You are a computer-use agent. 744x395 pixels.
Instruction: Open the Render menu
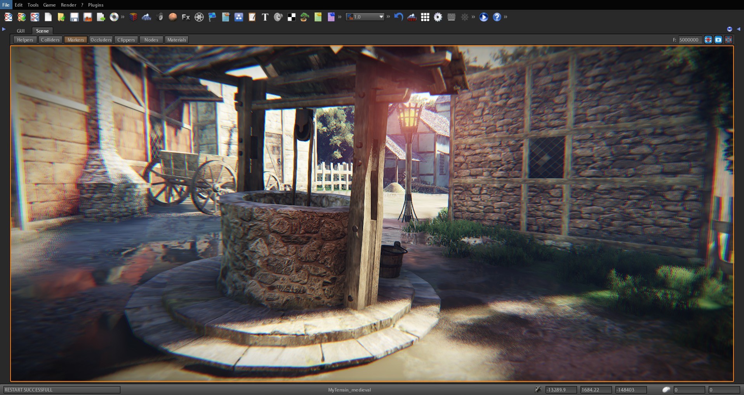pos(68,5)
